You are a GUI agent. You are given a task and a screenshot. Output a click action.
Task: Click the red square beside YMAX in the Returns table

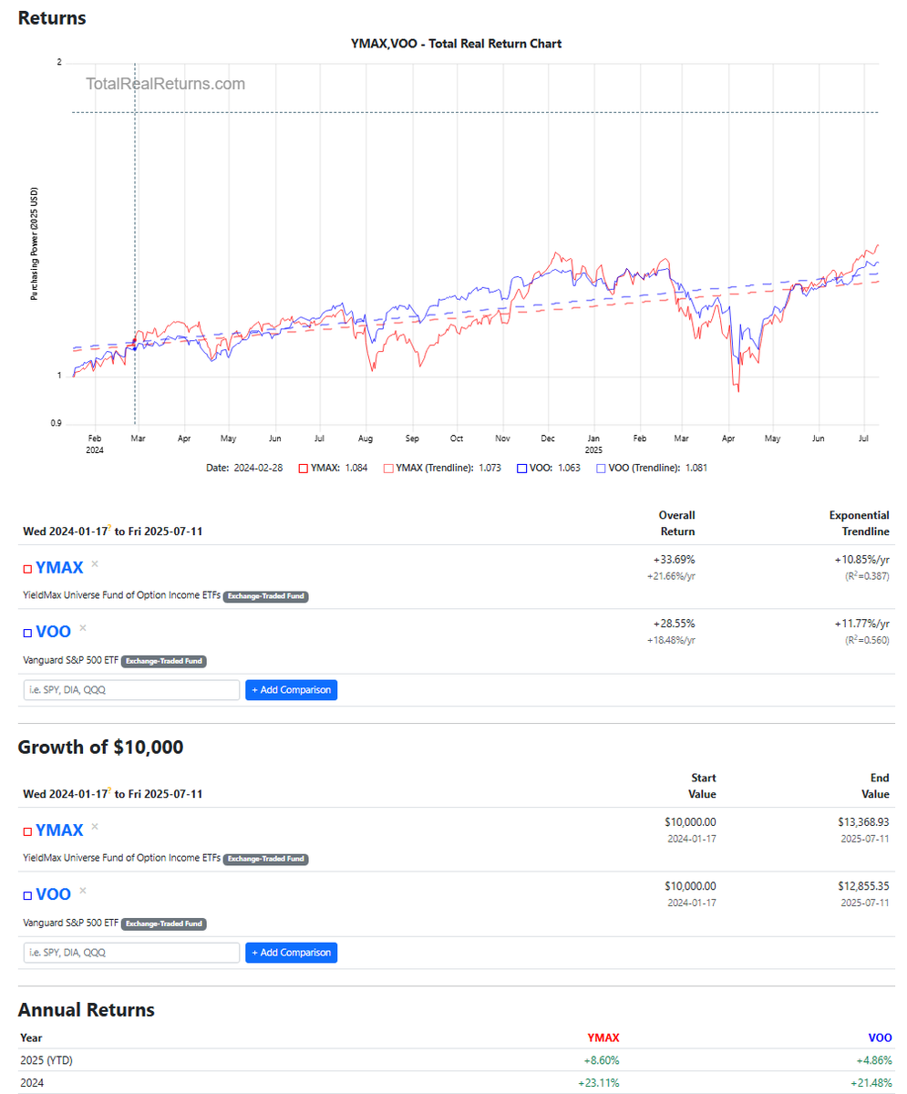pyautogui.click(x=27, y=569)
